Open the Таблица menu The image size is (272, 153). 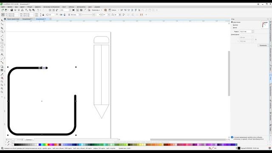[71, 7]
